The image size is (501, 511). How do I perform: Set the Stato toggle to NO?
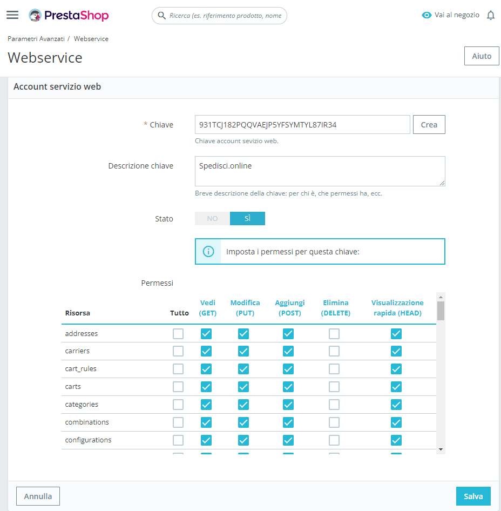pyautogui.click(x=212, y=218)
